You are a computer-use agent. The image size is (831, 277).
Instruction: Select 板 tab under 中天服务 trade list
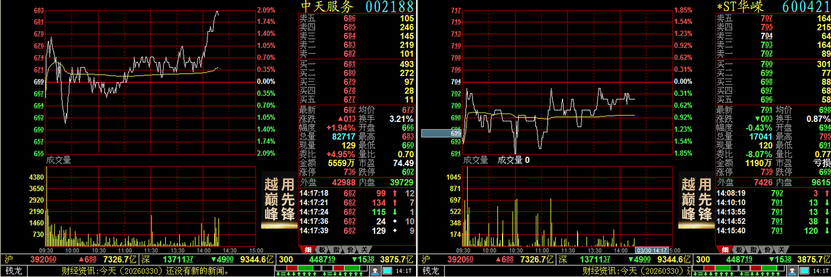pyautogui.click(x=322, y=250)
